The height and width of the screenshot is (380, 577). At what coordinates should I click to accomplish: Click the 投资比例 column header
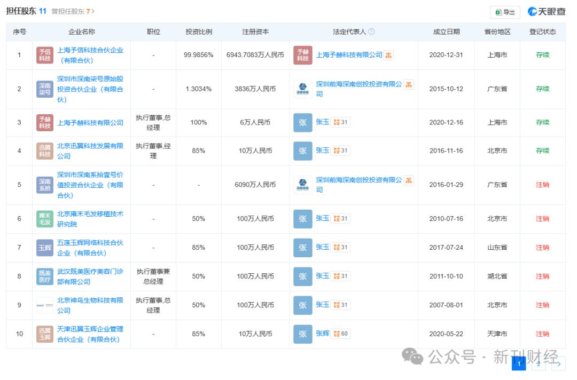point(199,32)
